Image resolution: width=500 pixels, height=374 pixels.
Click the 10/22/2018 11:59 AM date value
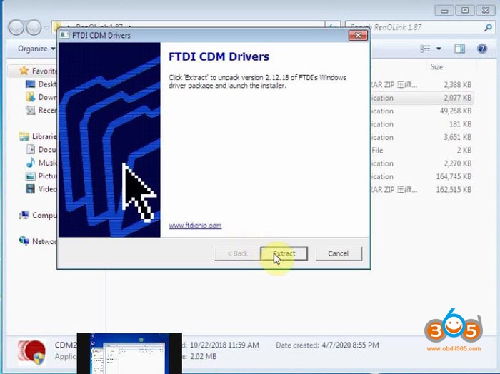pos(224,345)
